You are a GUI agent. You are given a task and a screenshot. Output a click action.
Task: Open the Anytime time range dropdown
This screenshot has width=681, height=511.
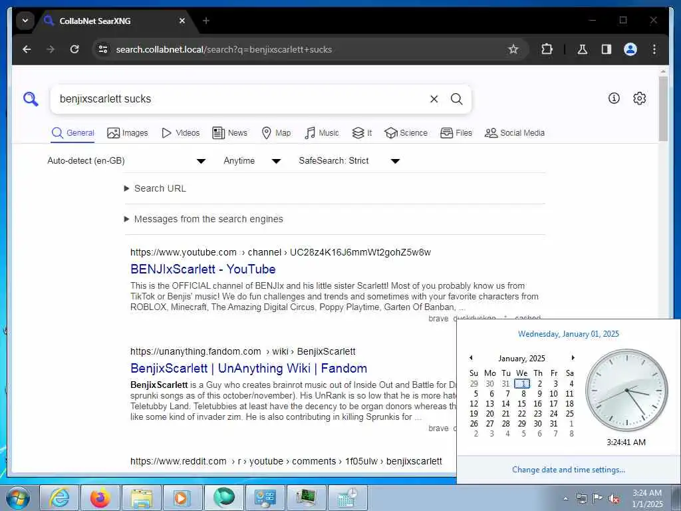pos(252,161)
